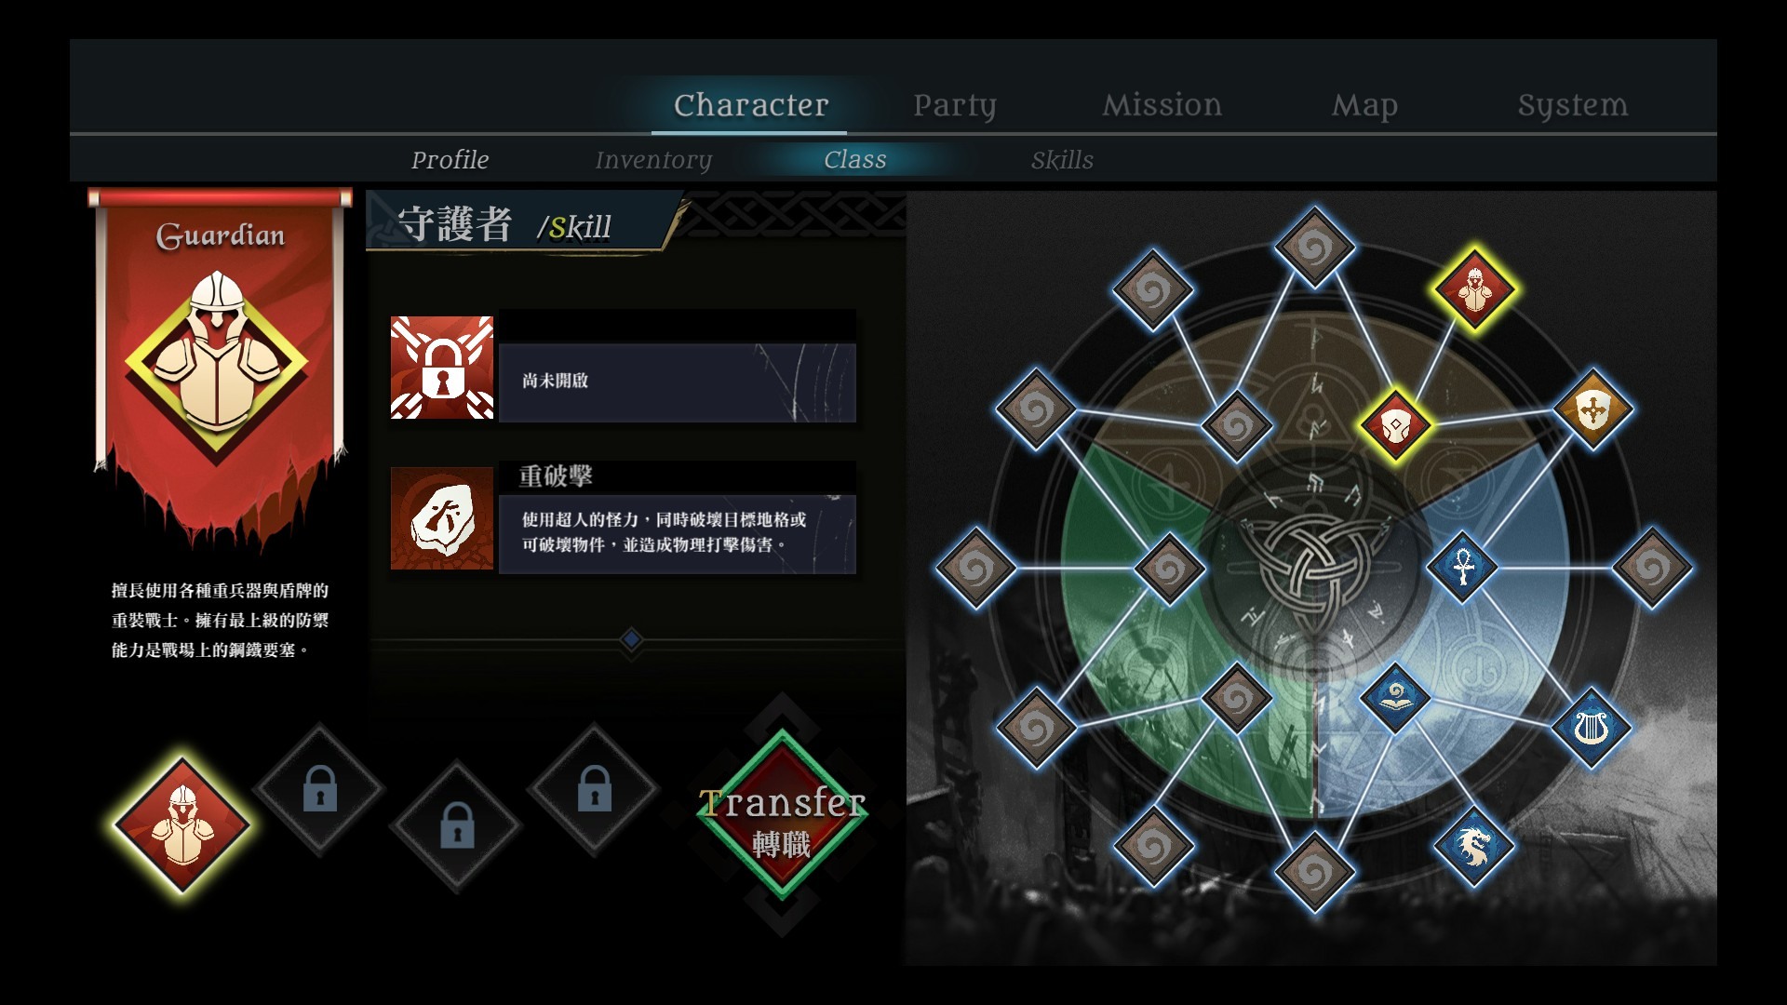Select the dragon class node
Viewport: 1787px width, 1005px height.
[1473, 846]
